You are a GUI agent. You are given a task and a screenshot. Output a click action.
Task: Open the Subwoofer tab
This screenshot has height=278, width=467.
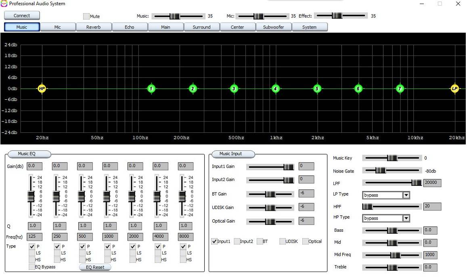[274, 27]
